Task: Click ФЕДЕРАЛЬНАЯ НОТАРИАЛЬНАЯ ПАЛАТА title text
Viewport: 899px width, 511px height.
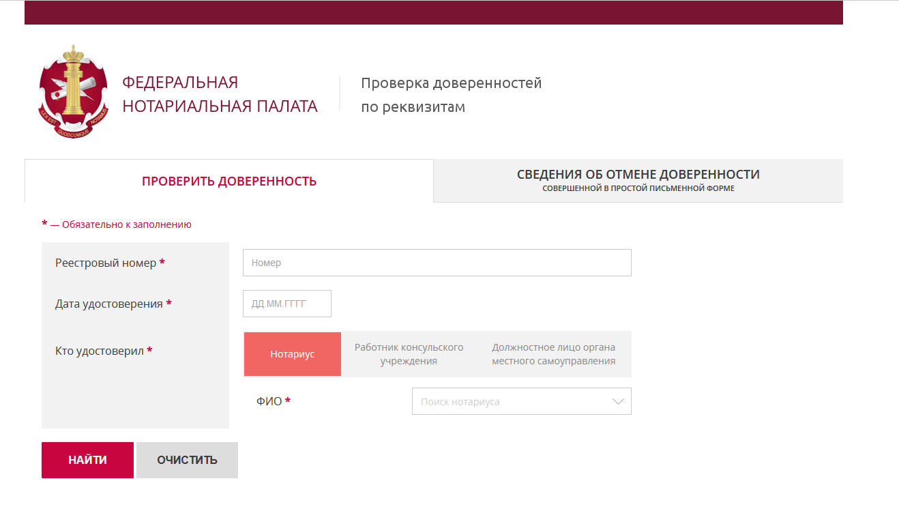Action: click(220, 94)
